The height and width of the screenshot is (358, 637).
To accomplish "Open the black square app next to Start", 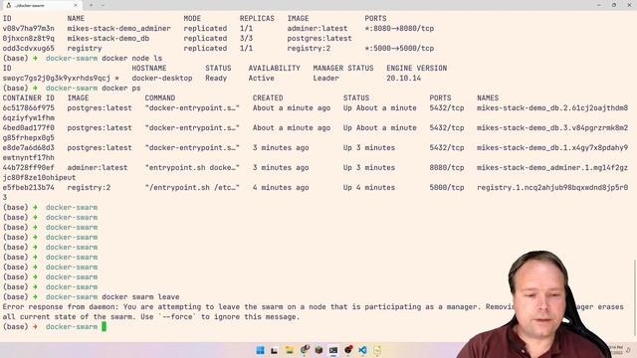I will (x=275, y=350).
